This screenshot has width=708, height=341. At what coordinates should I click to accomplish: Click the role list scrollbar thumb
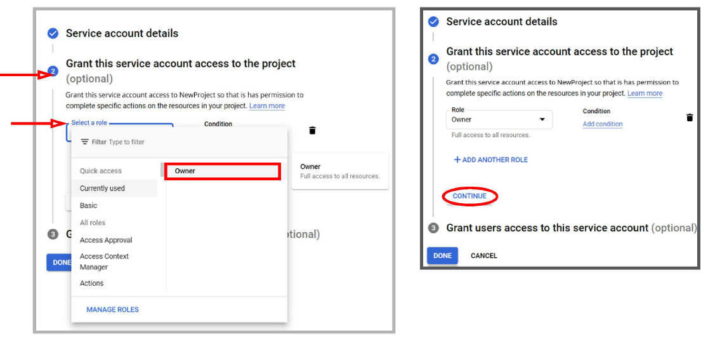pyautogui.click(x=162, y=170)
